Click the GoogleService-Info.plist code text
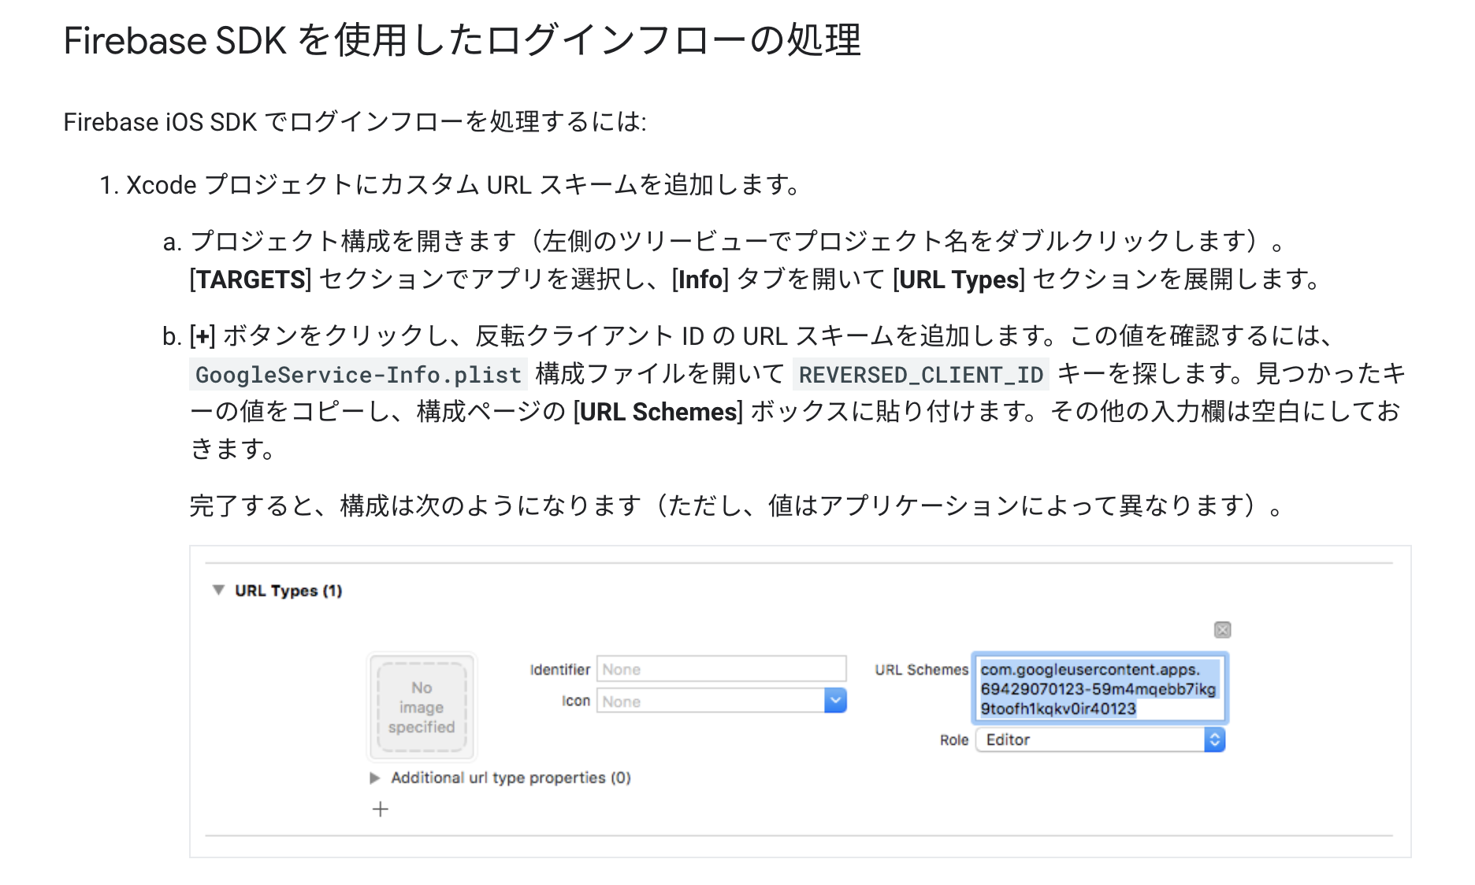This screenshot has height=885, width=1475. [359, 375]
